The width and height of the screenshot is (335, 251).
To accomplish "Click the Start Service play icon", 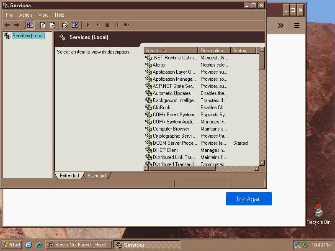I will 88,25.
